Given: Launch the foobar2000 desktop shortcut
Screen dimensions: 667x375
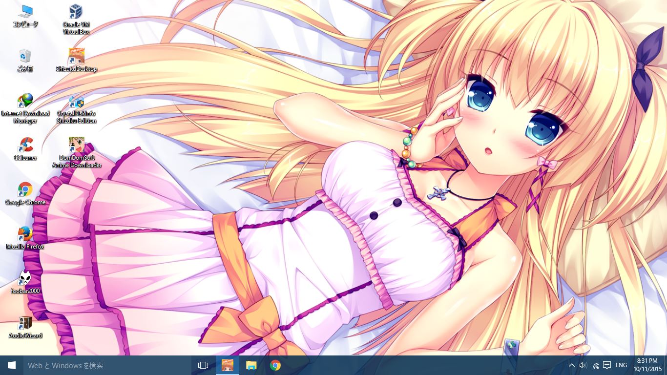Looking at the screenshot, I should [x=25, y=282].
